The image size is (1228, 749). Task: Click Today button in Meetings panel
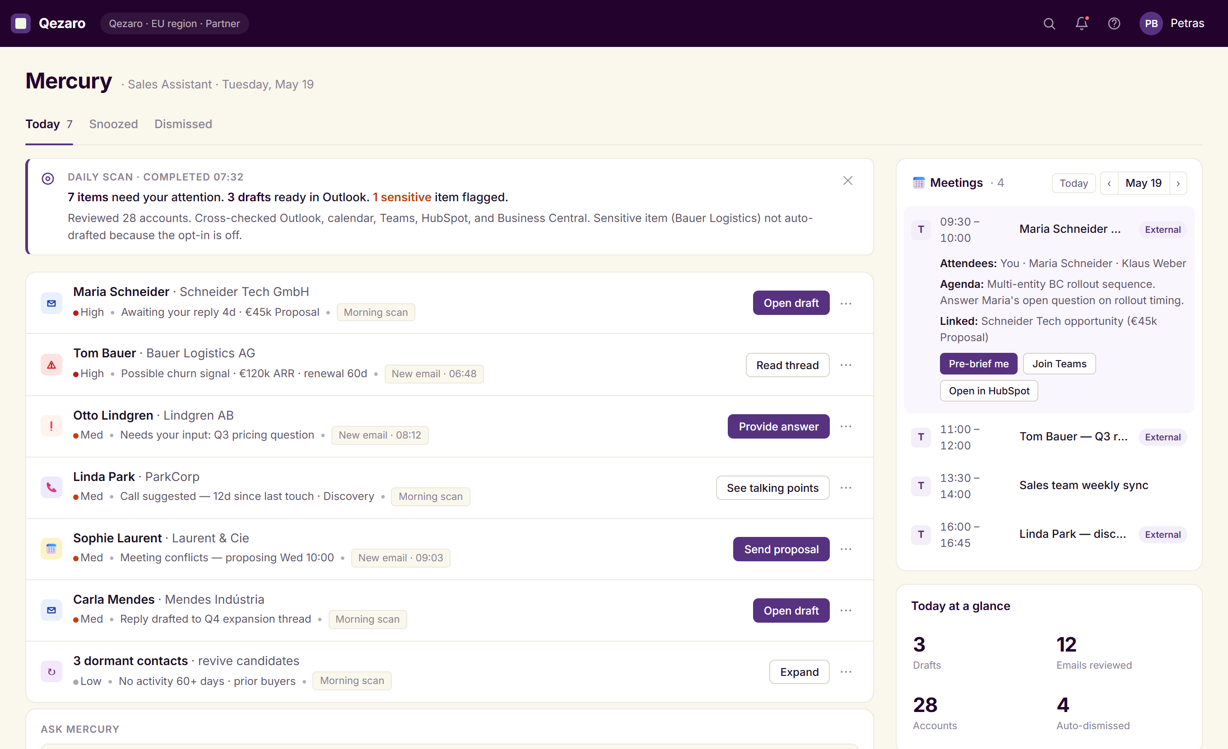point(1074,183)
